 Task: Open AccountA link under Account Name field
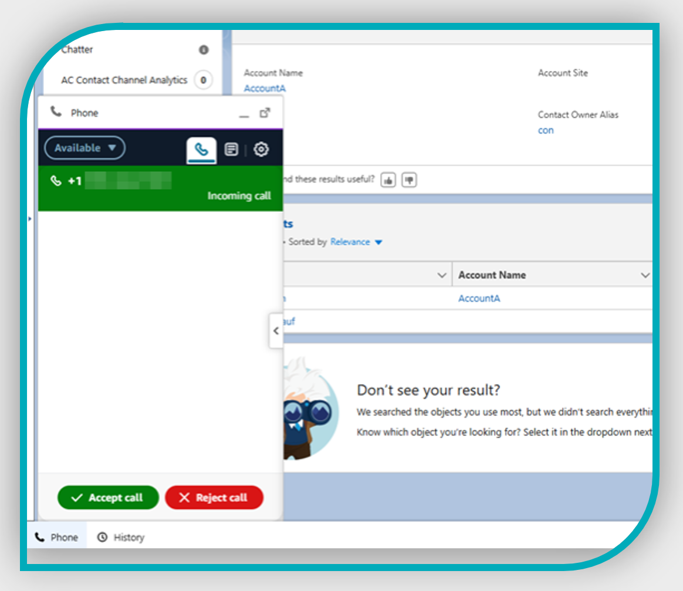pos(265,89)
